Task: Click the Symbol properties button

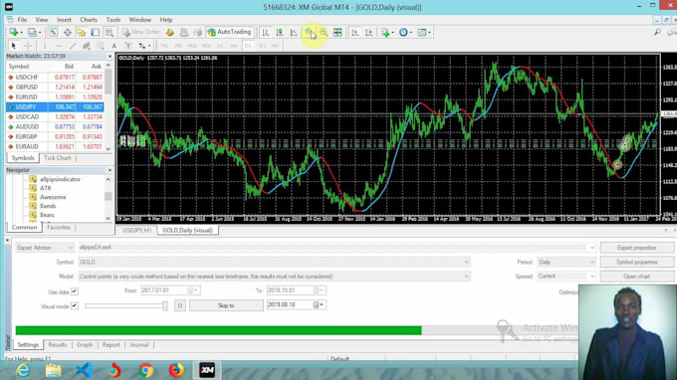Action: pos(637,262)
